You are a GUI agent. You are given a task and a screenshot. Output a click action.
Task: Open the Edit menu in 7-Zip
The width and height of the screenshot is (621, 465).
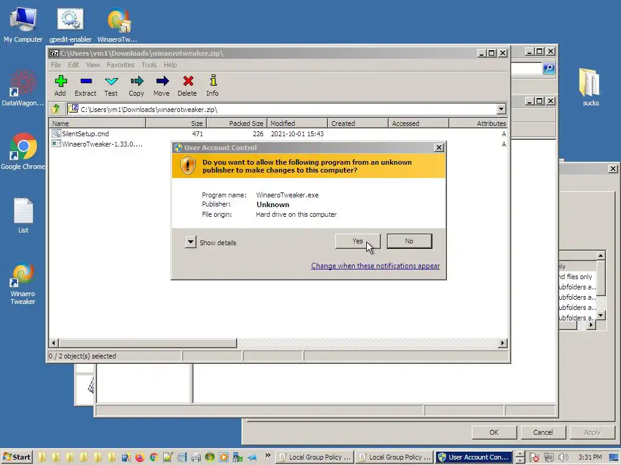pos(73,65)
